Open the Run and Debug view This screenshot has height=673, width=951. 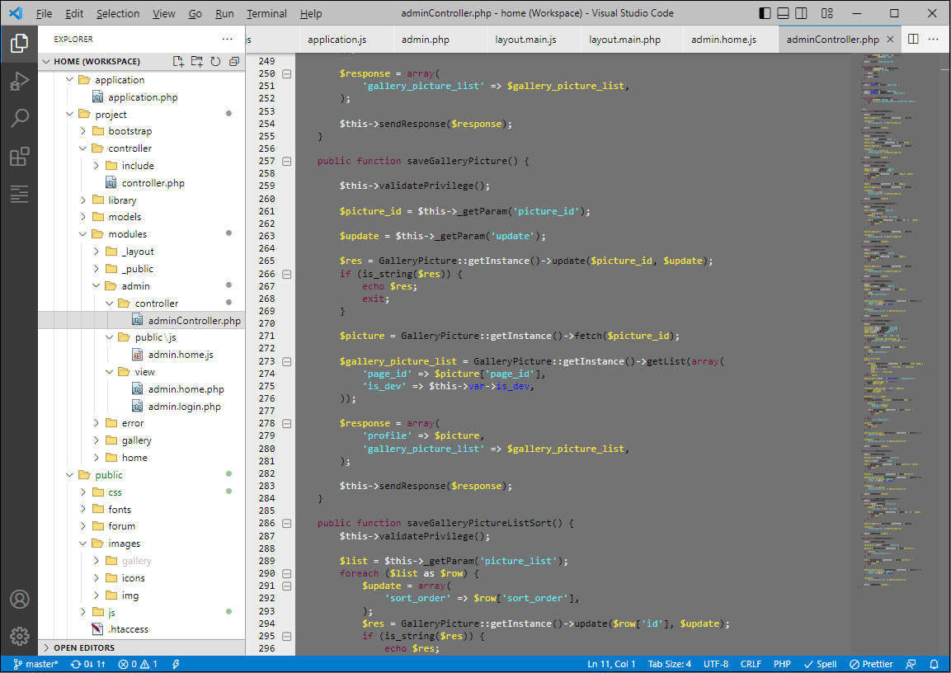tap(19, 80)
